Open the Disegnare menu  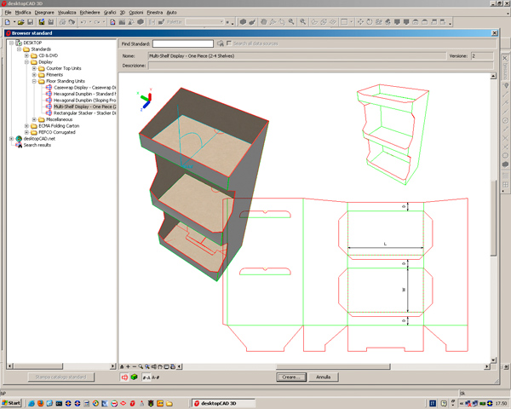(44, 13)
